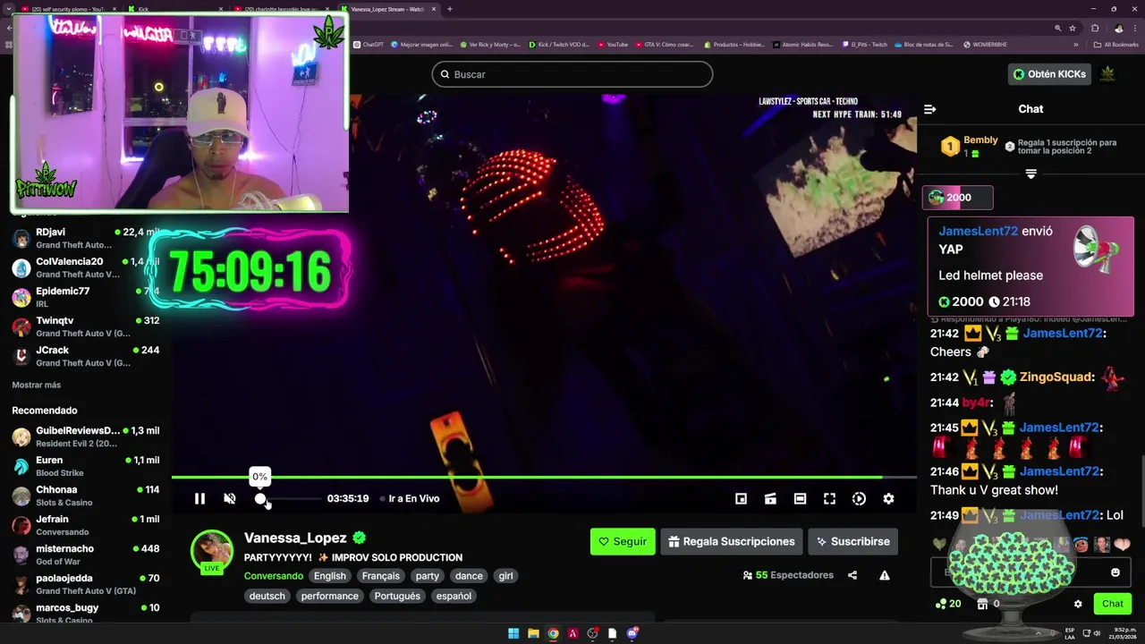Enable picture-in-picture mode icon

[x=741, y=499]
